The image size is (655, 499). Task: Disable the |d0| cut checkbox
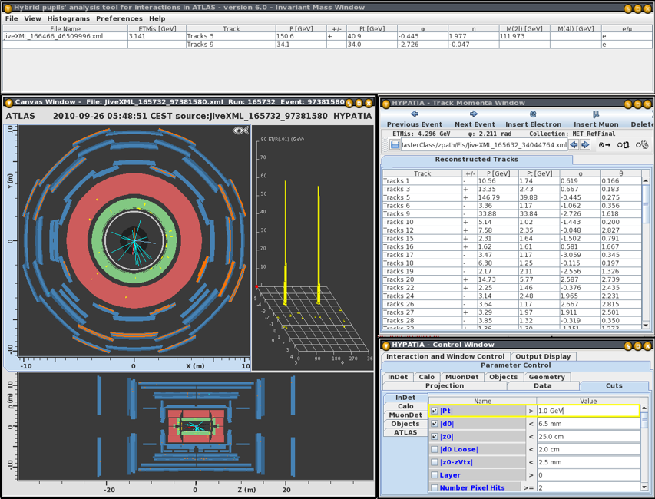pyautogui.click(x=435, y=424)
